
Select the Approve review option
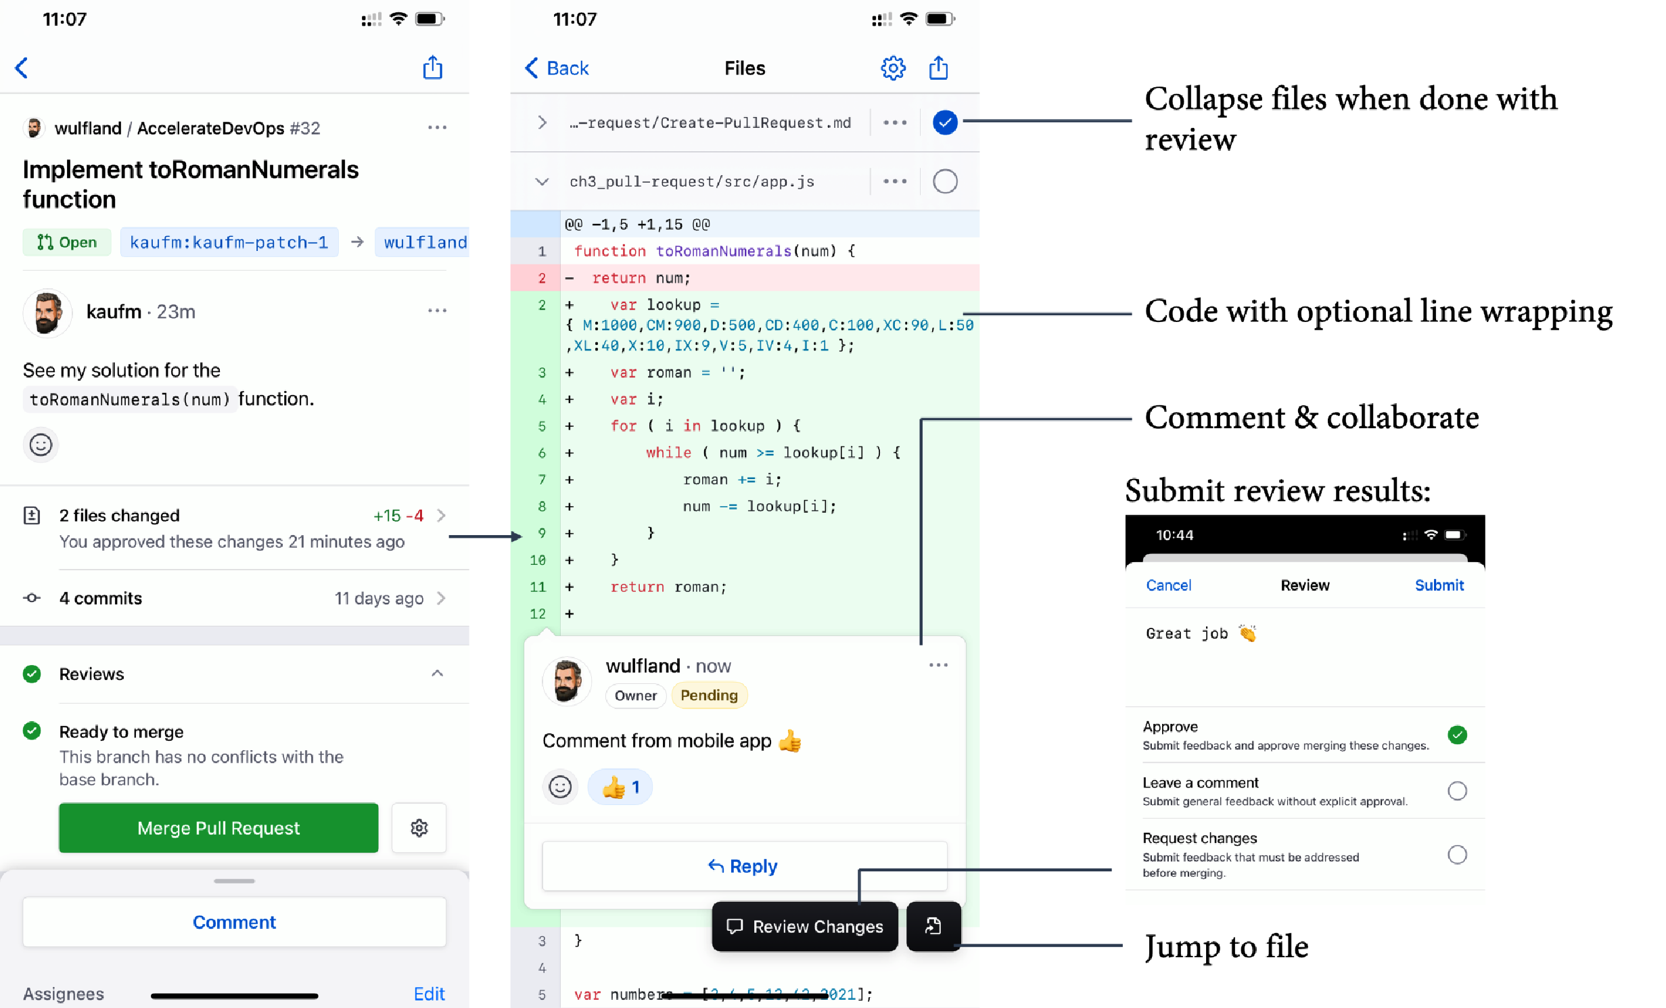pos(1305,735)
